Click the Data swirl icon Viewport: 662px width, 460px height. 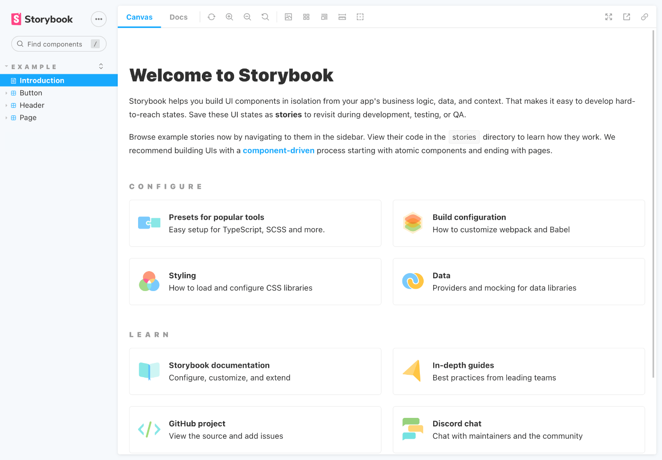point(413,281)
